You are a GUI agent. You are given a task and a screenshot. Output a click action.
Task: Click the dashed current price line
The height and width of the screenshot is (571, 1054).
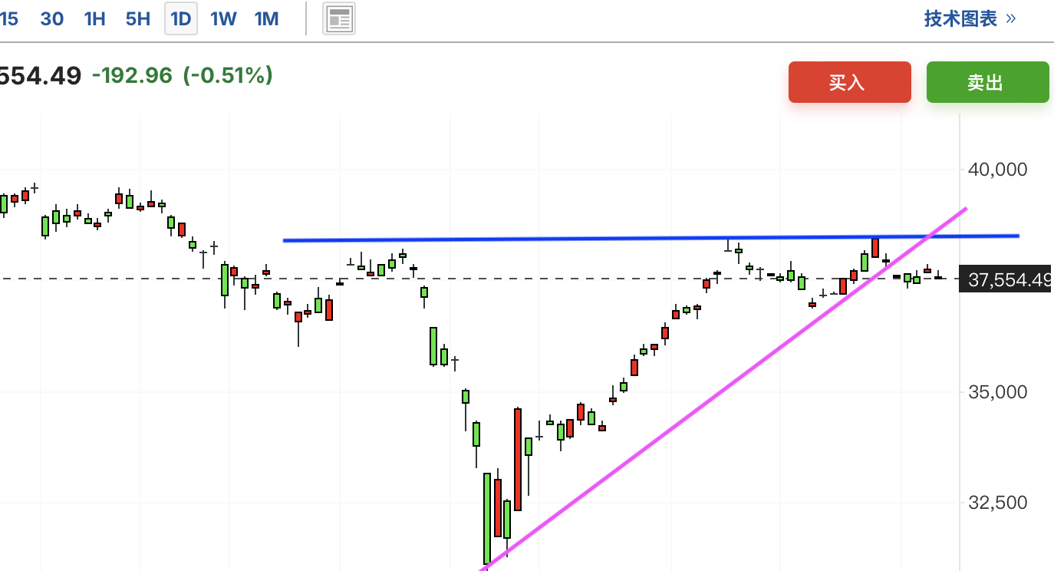point(479,279)
